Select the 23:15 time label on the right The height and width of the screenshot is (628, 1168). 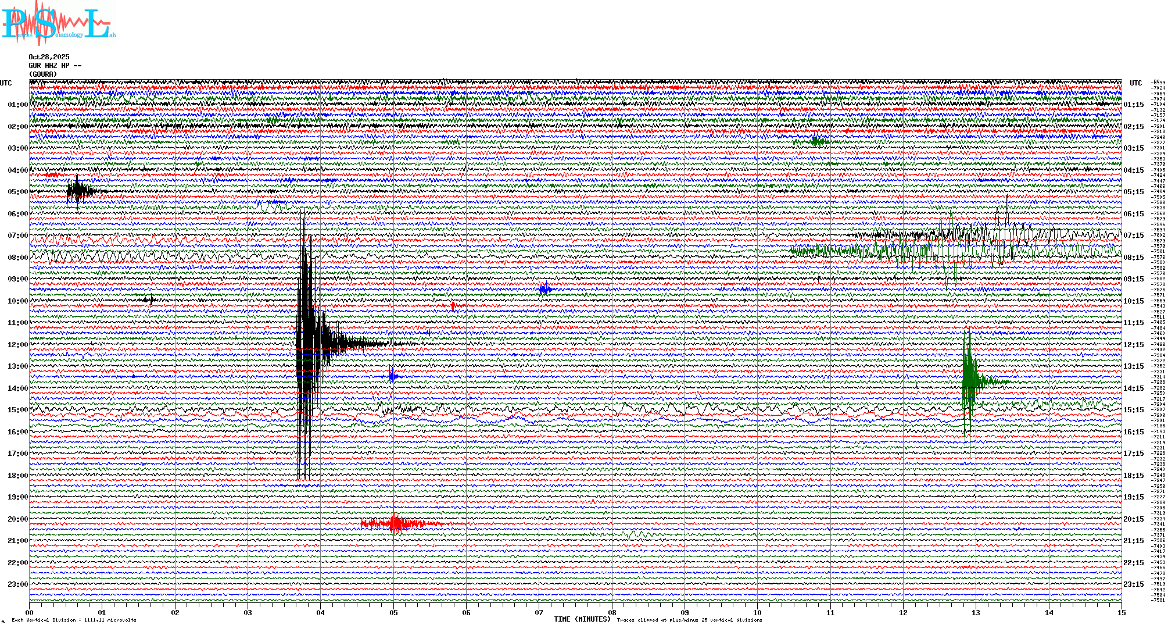tap(1133, 584)
